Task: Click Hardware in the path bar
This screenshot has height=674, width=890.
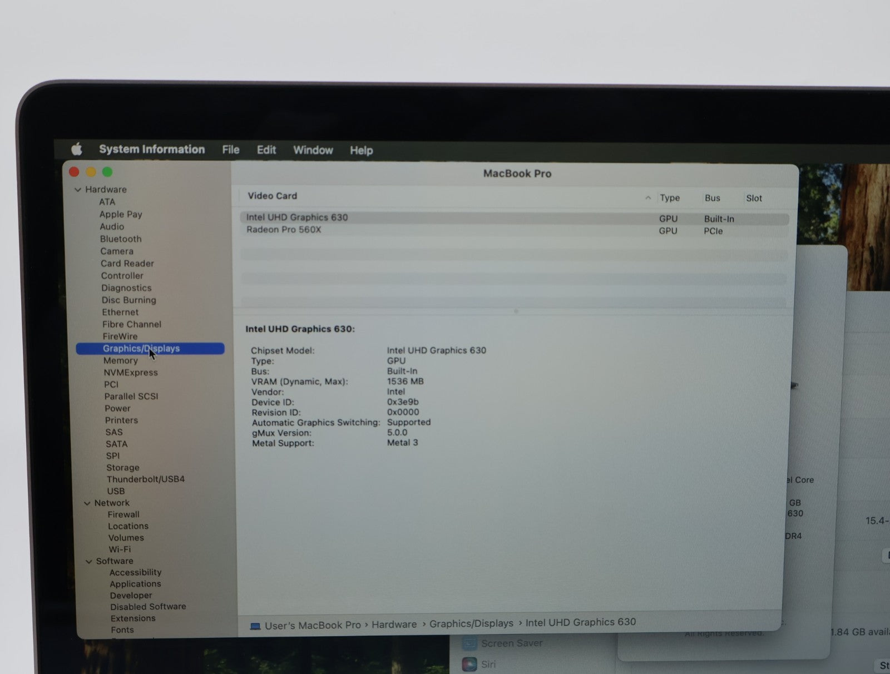Action: click(x=394, y=625)
